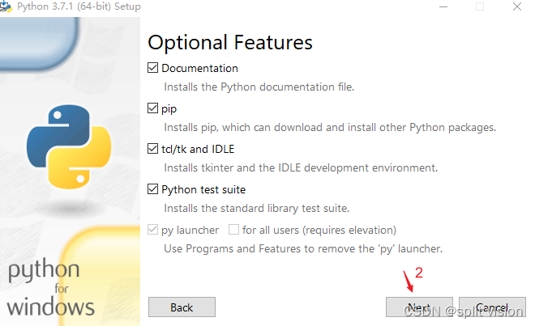Click the Optional Features heading
The width and height of the screenshot is (535, 326).
pos(230,43)
